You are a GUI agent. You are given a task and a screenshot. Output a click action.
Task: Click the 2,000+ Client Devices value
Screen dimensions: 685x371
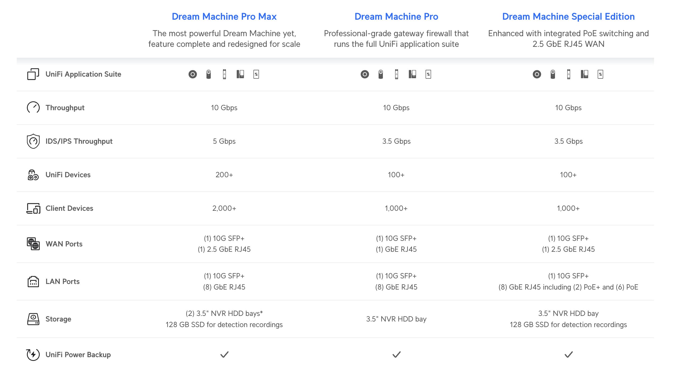click(x=224, y=208)
